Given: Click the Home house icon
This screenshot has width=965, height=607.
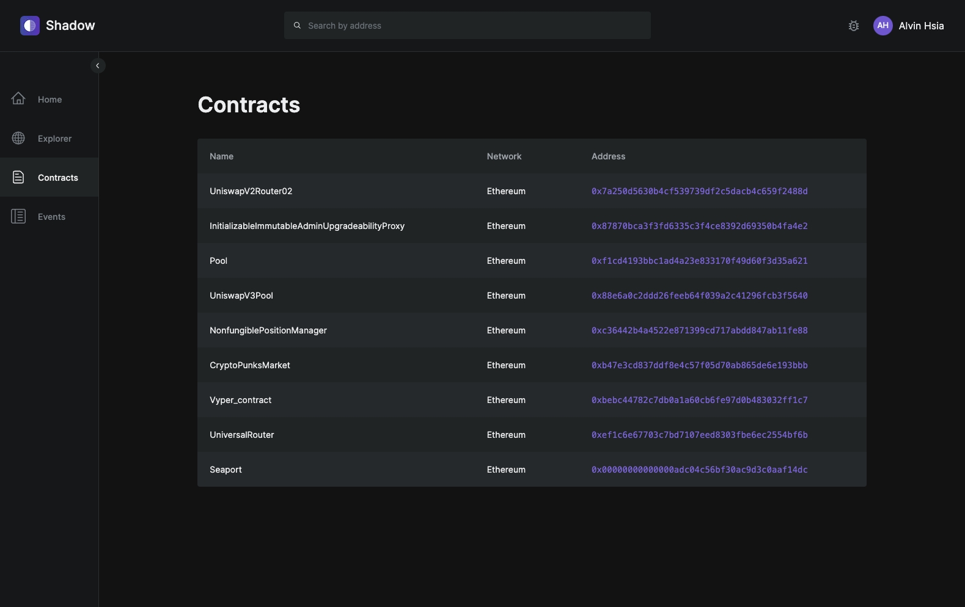Looking at the screenshot, I should tap(18, 99).
